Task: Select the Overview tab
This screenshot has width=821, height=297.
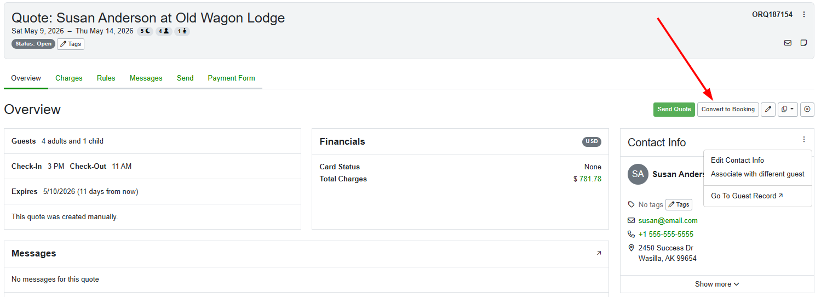Action: (x=26, y=78)
